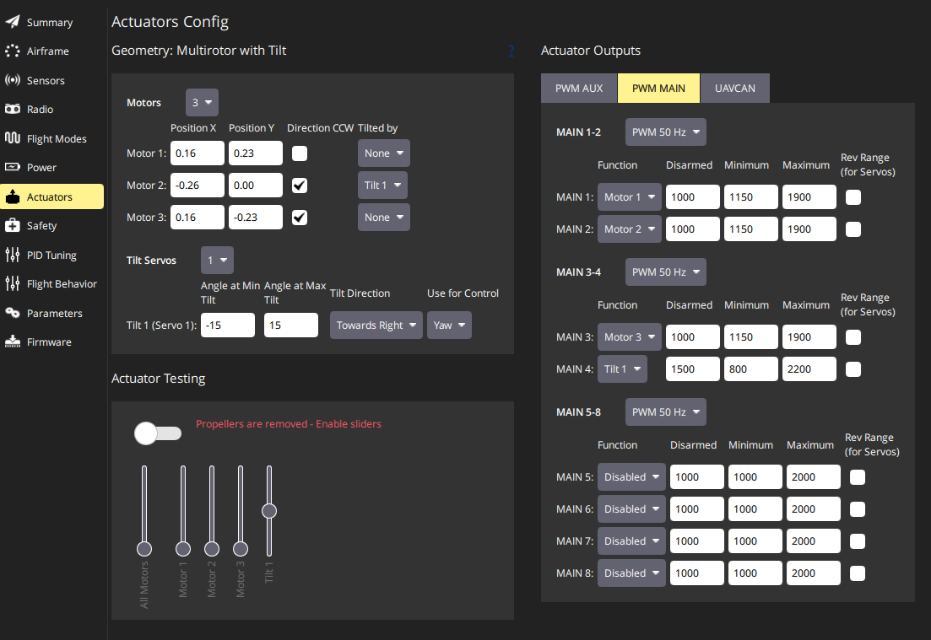Enable actuator testing sliders switch
Viewport: 931px width, 640px height.
[158, 433]
